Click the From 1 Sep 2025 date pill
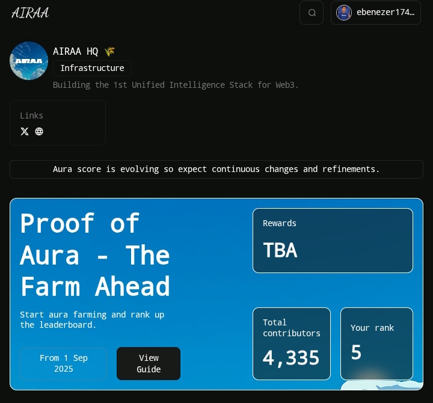 point(64,363)
